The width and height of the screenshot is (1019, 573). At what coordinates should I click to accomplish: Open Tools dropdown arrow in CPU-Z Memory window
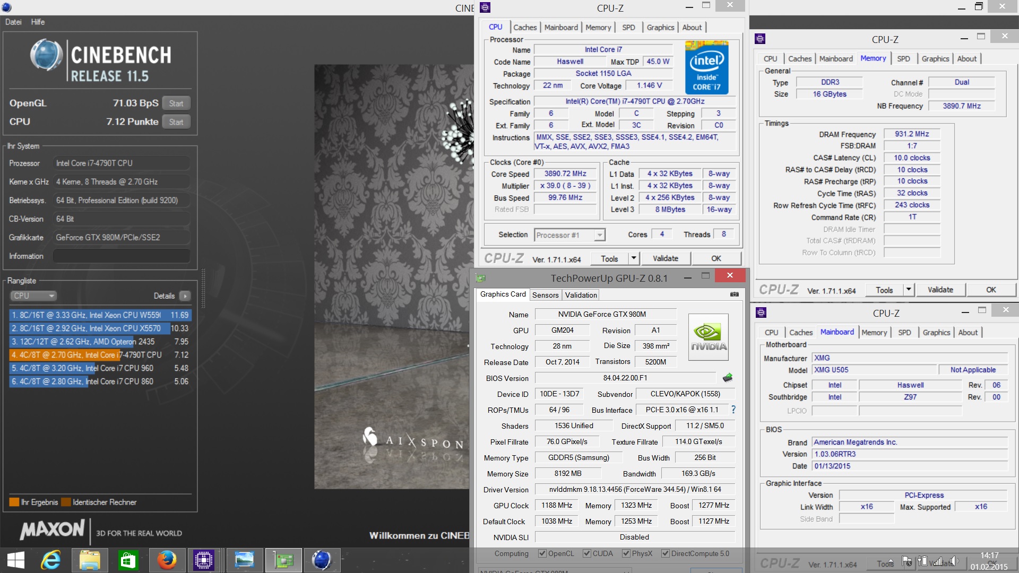(x=908, y=290)
